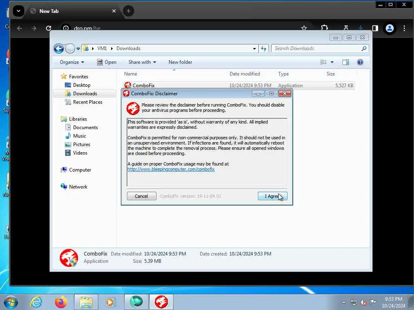Sort files by Date modified column
The image size is (414, 310).
tap(245, 74)
